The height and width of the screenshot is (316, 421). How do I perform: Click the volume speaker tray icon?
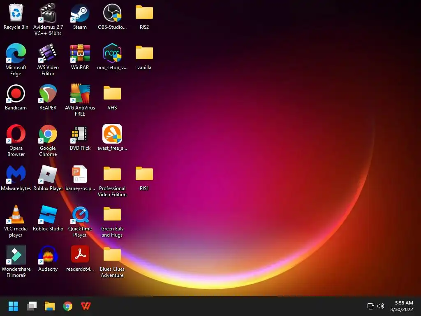[380, 306]
